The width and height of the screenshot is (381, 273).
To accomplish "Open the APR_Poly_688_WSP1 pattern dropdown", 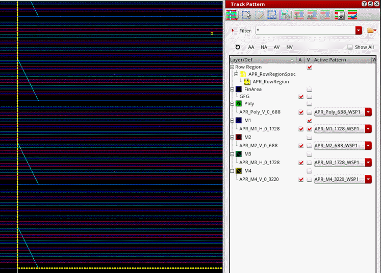I will coord(368,112).
